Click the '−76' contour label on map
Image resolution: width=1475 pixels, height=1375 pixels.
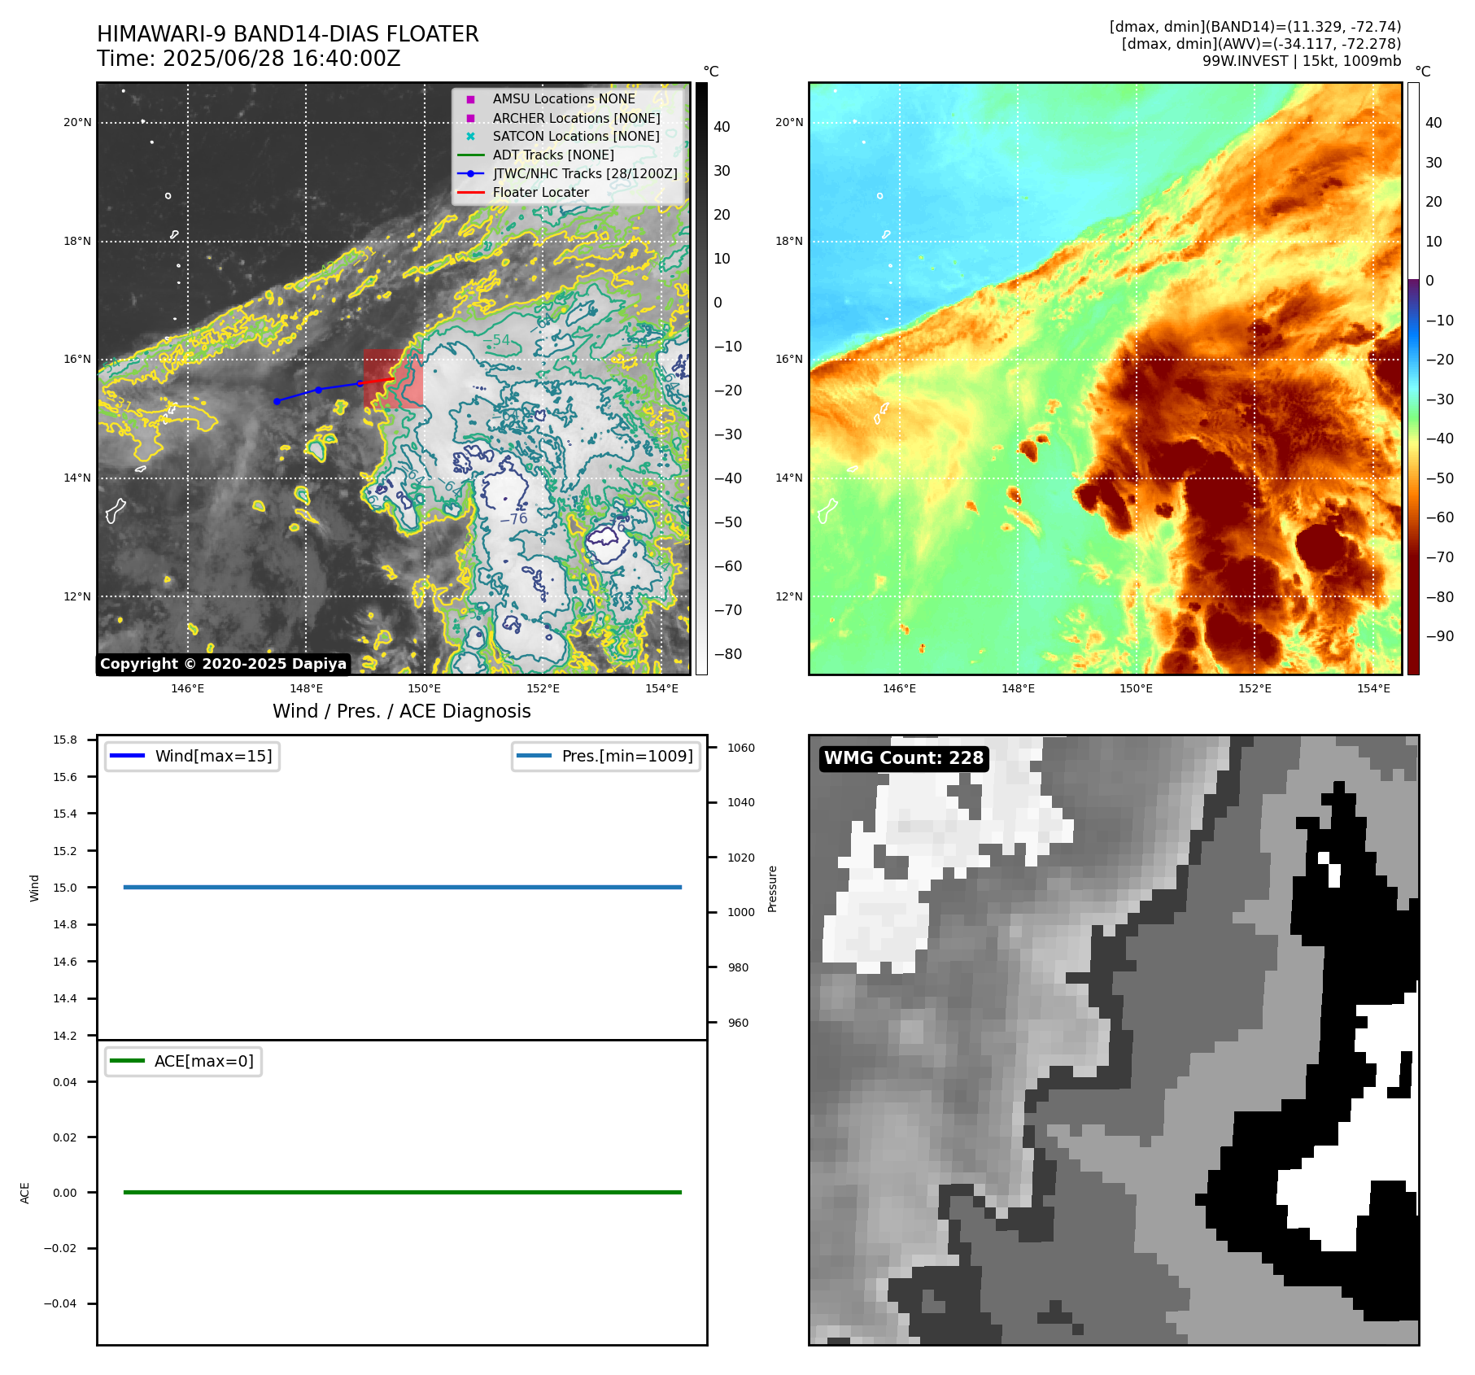tap(513, 518)
